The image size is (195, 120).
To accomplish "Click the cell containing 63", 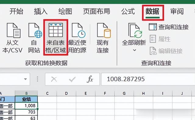I will pyautogui.click(x=26, y=118).
